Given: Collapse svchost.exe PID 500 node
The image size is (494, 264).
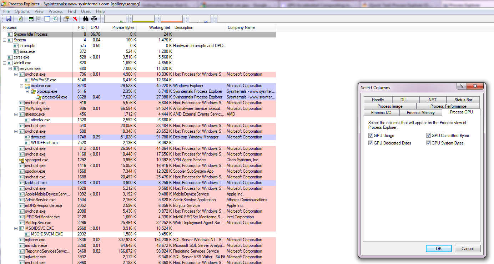Looking at the screenshot, I should pyautogui.click(x=16, y=131).
